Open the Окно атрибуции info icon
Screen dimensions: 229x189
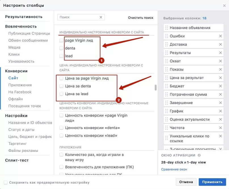click(x=199, y=155)
